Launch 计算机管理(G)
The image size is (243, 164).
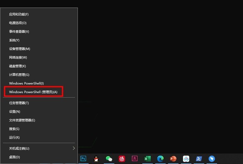[39, 75]
